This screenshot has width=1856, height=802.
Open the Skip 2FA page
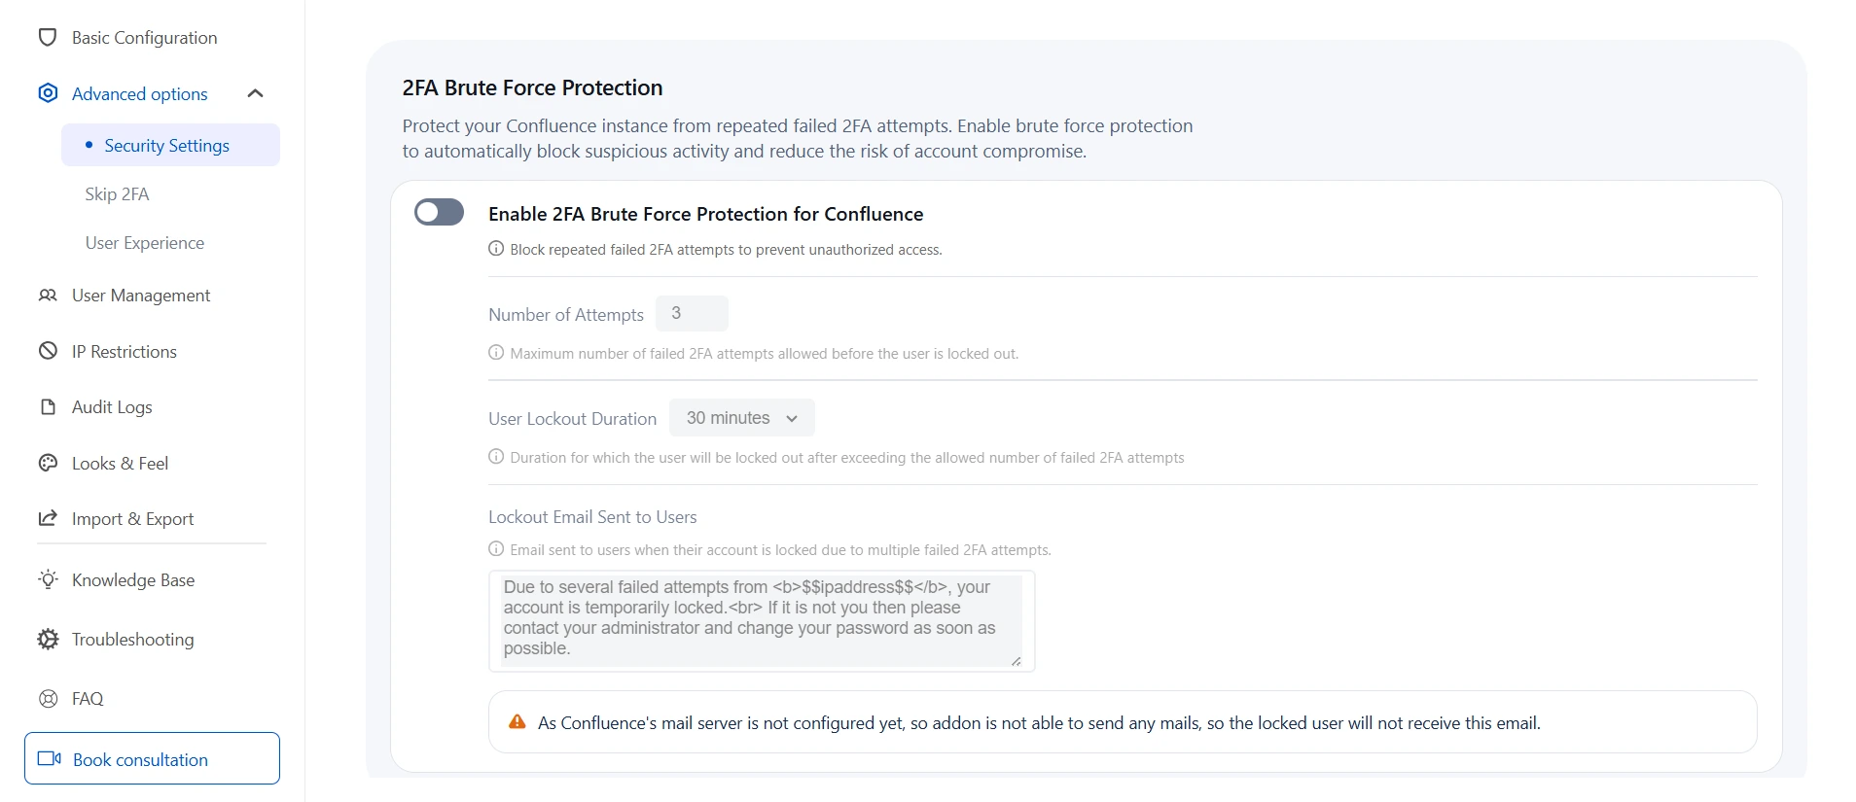click(117, 193)
